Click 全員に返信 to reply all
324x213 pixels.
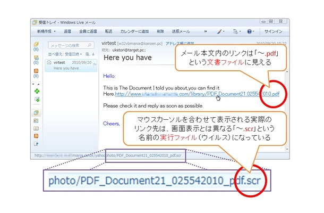[88, 31]
